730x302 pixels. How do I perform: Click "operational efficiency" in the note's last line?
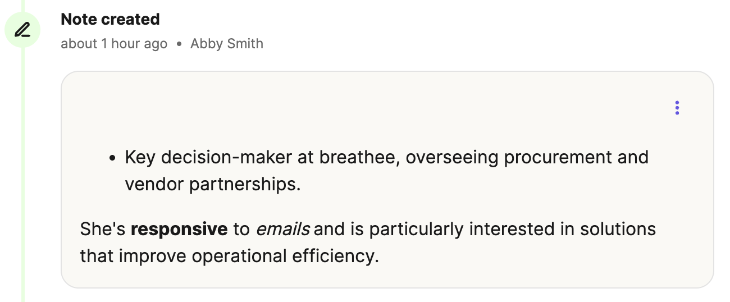click(x=285, y=256)
